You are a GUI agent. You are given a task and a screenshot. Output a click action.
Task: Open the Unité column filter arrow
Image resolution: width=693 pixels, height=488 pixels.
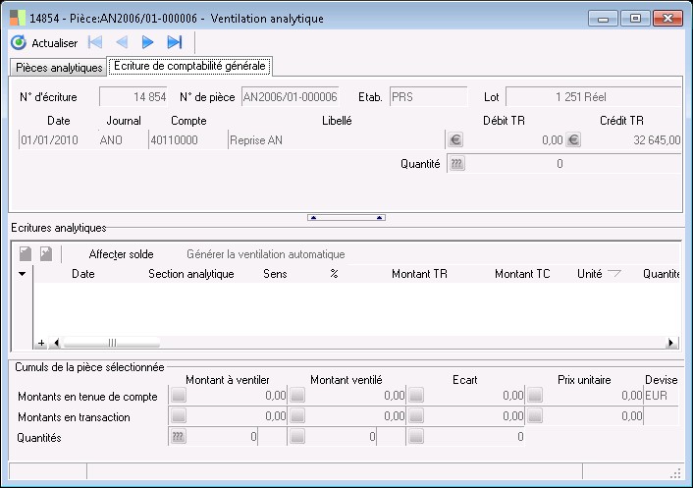click(614, 274)
